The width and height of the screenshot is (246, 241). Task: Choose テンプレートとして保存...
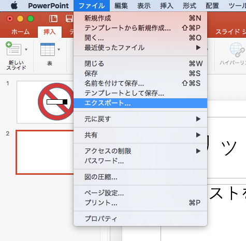[x=140, y=93]
